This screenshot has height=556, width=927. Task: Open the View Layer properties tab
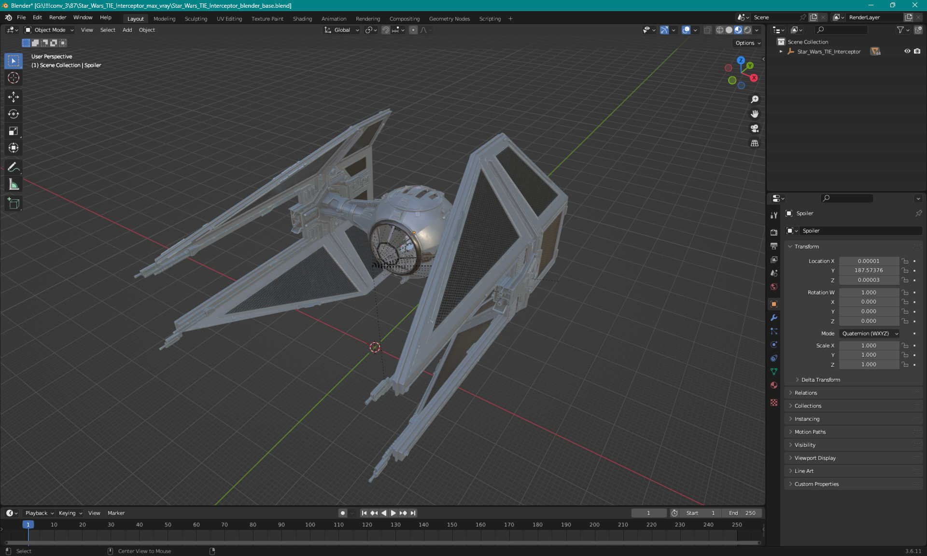[774, 259]
